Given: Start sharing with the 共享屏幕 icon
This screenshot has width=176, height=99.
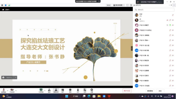Looking at the screenshot, I should coord(41,91).
